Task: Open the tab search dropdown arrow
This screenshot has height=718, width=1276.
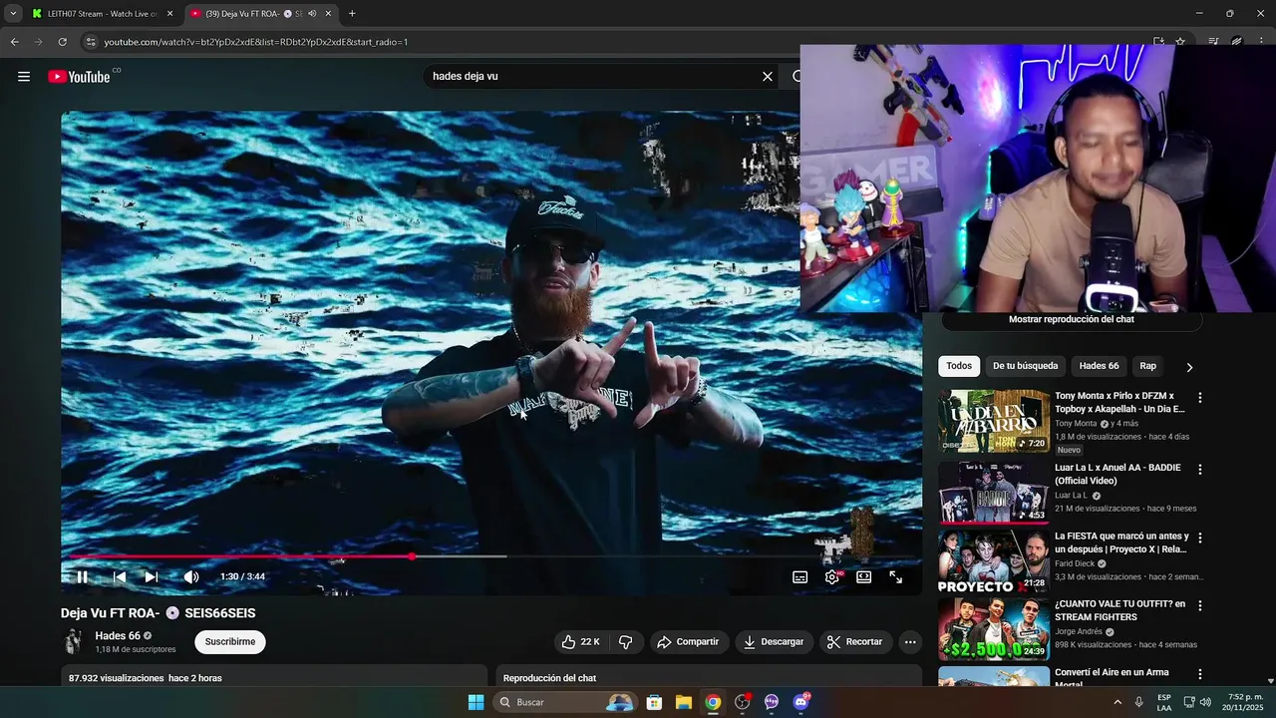Action: (13, 14)
